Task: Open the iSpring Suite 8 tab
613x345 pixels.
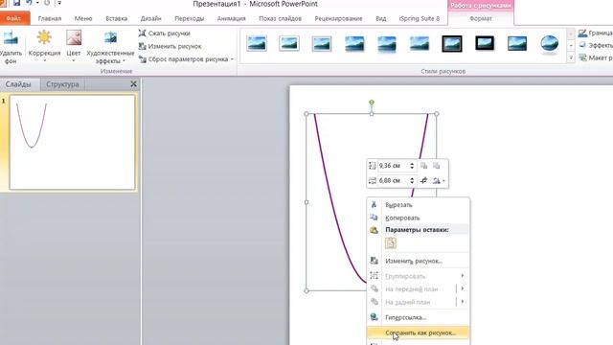Action: tap(420, 18)
